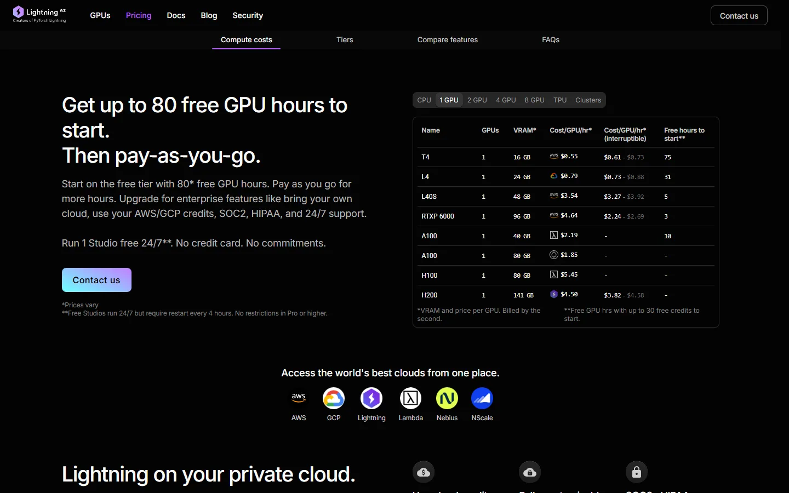Select the 2 GPU pricing tab

477,100
